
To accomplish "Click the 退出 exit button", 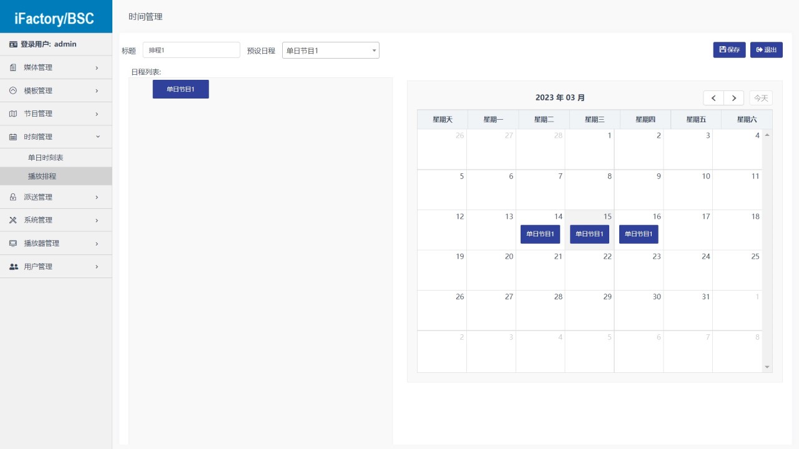I will pos(766,50).
